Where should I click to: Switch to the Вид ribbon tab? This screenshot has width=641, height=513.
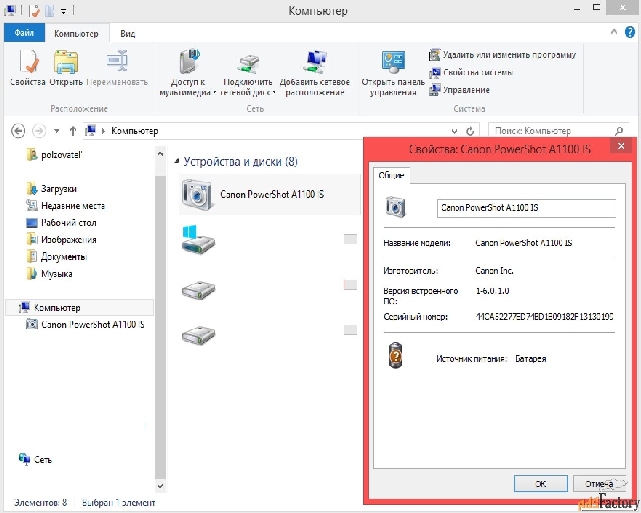[128, 33]
